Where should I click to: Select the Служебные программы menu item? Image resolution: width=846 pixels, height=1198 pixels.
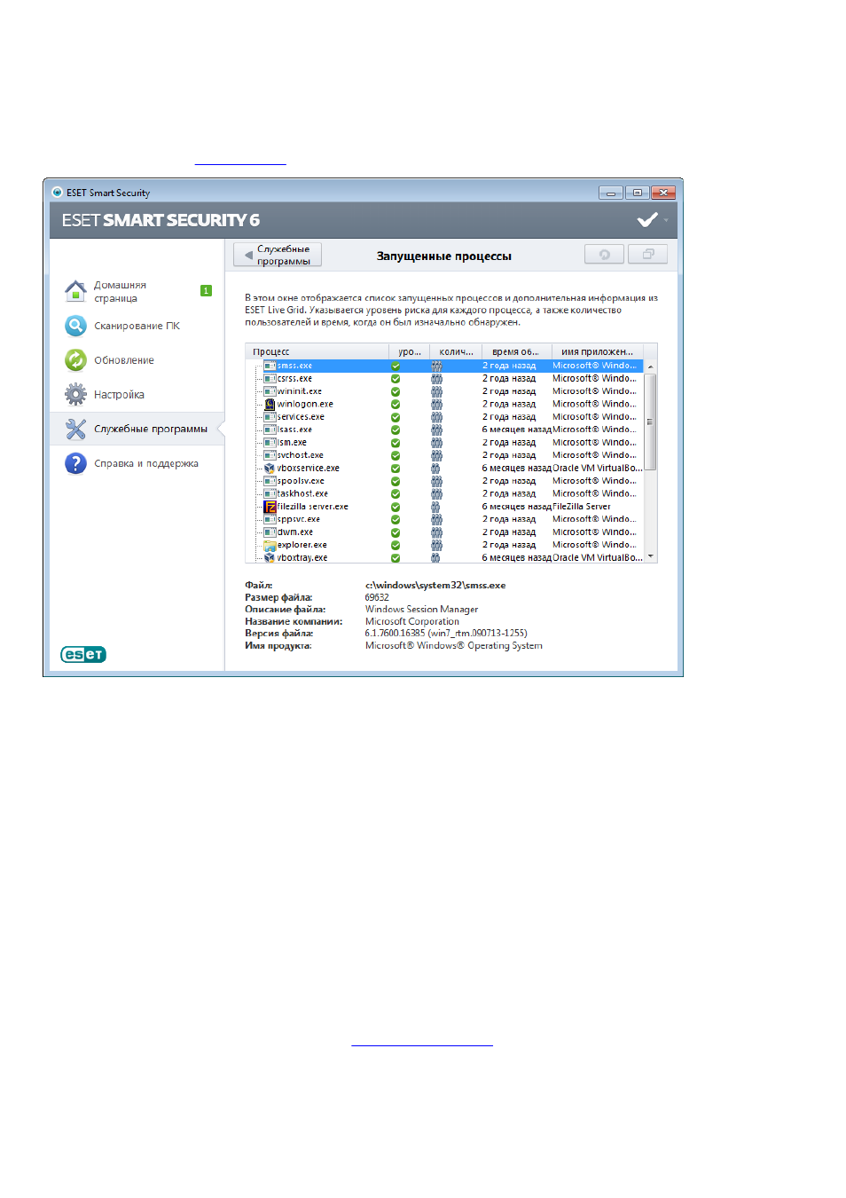137,429
